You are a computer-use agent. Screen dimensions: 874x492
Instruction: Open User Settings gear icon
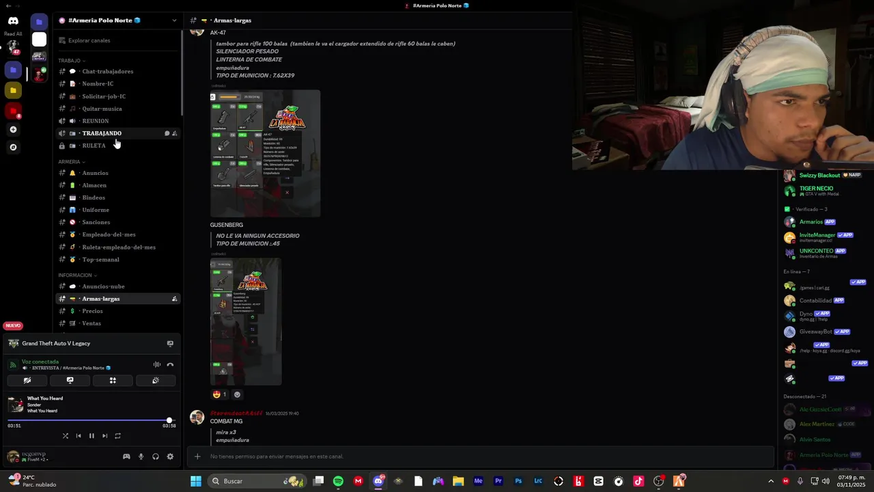pos(170,456)
